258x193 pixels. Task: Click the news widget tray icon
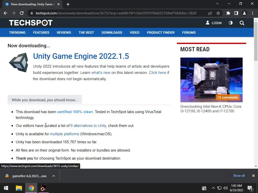tap(204, 188)
